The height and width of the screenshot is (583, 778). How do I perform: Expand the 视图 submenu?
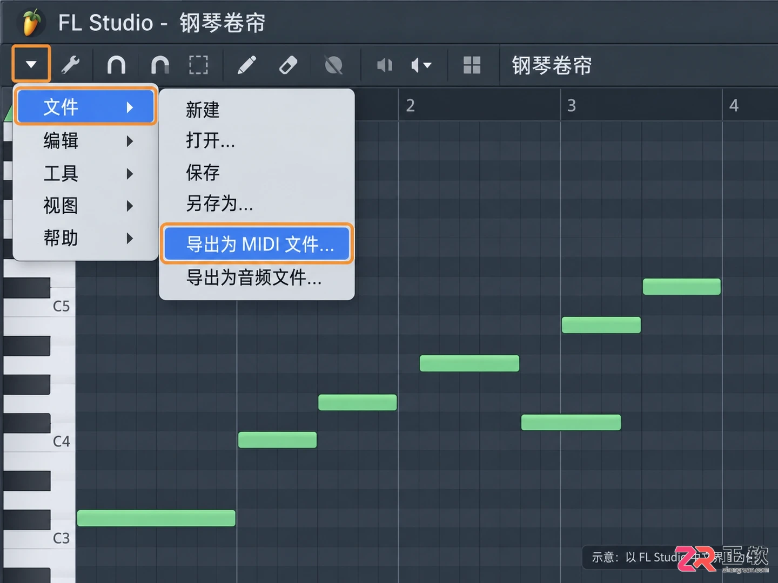click(x=85, y=206)
